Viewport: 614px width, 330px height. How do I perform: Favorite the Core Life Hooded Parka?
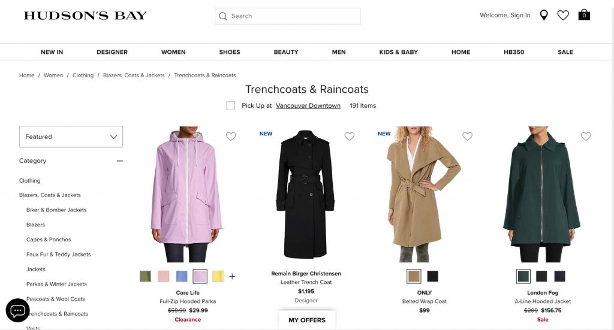coord(231,136)
